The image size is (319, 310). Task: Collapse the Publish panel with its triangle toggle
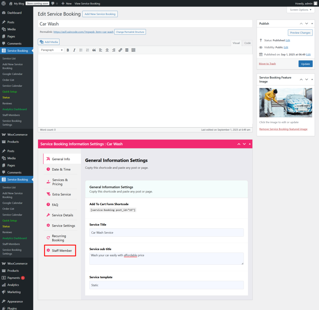click(312, 24)
